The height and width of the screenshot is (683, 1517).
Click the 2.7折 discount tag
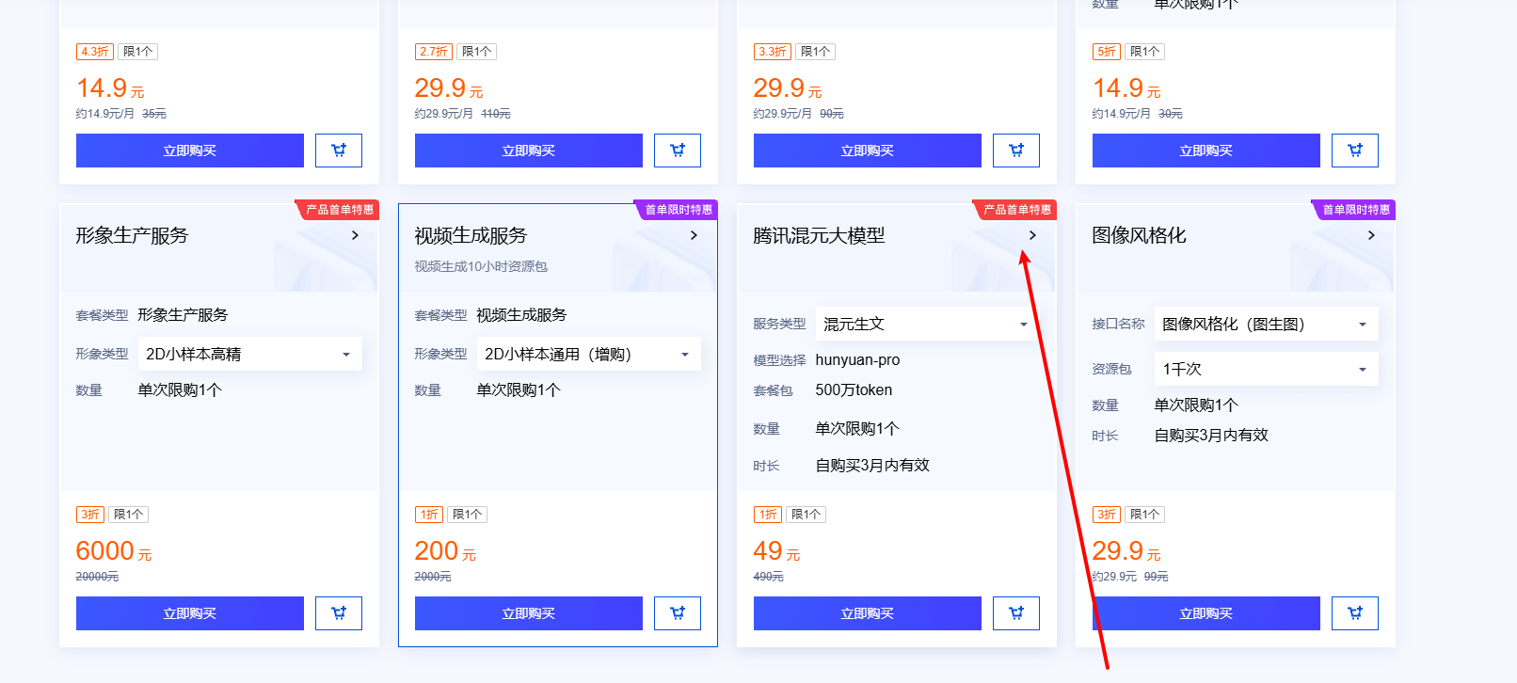[433, 52]
